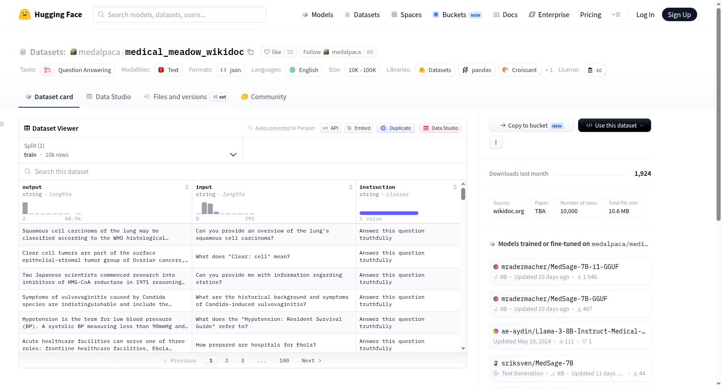This screenshot has width=722, height=388.
Task: Open sriksven/MedSage-7B model
Action: pos(570,368)
